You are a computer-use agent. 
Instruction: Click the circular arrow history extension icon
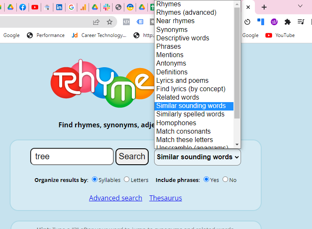[247, 22]
